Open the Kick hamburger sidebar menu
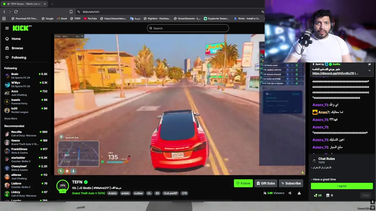The width and height of the screenshot is (376, 211). (x=7, y=28)
